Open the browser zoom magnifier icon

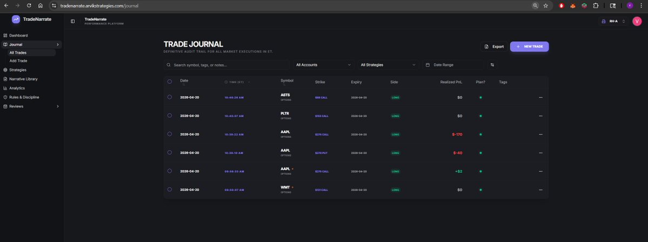click(535, 6)
